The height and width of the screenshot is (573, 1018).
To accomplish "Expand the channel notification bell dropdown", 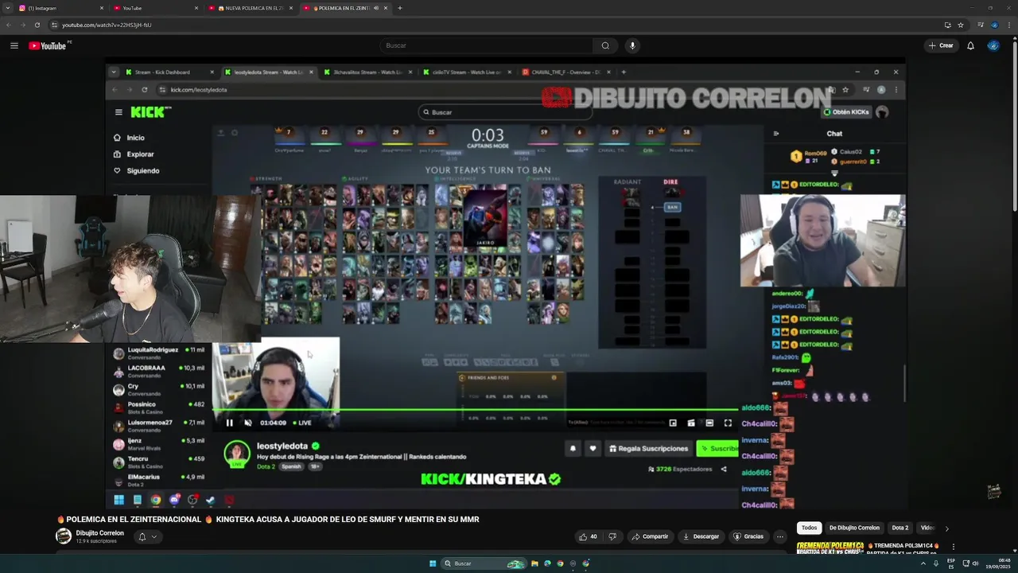I will [148, 536].
